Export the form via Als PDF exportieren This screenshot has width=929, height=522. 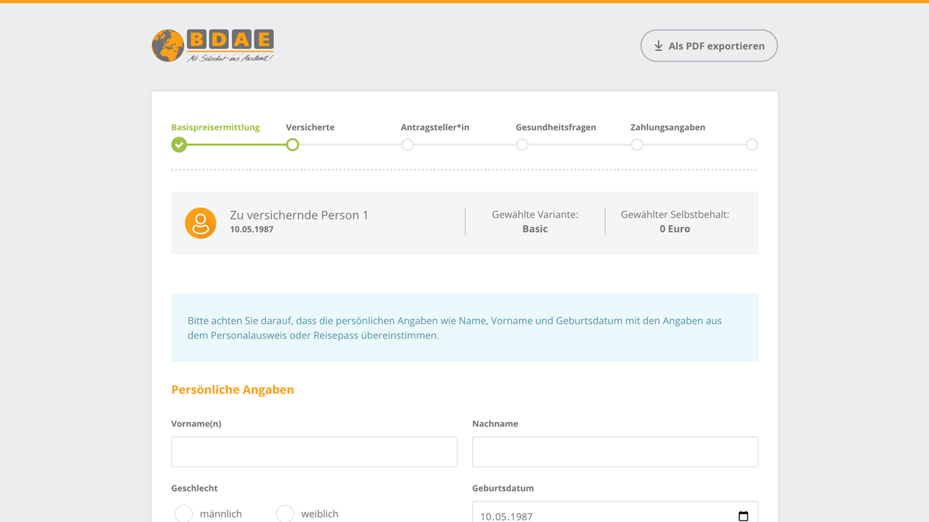[x=709, y=46]
